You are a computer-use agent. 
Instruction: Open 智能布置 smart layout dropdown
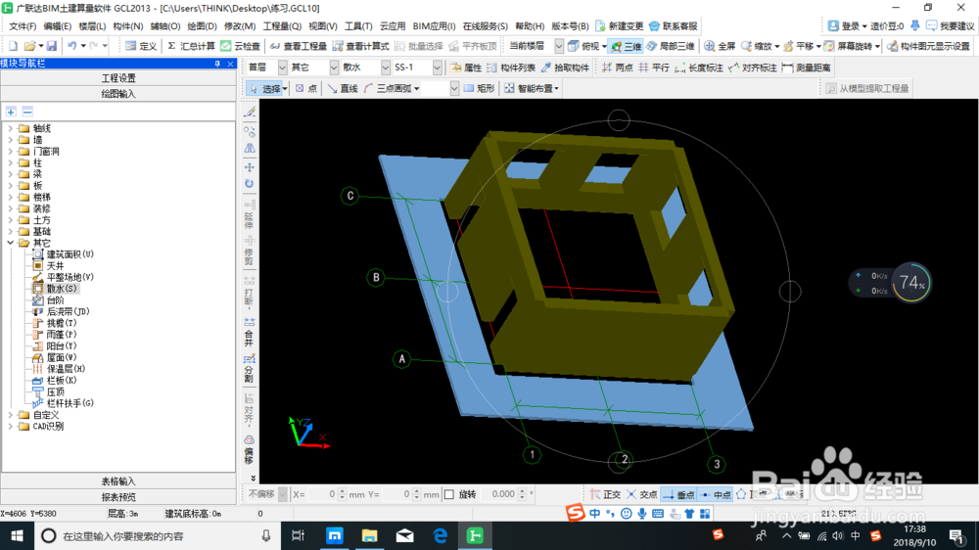[532, 89]
